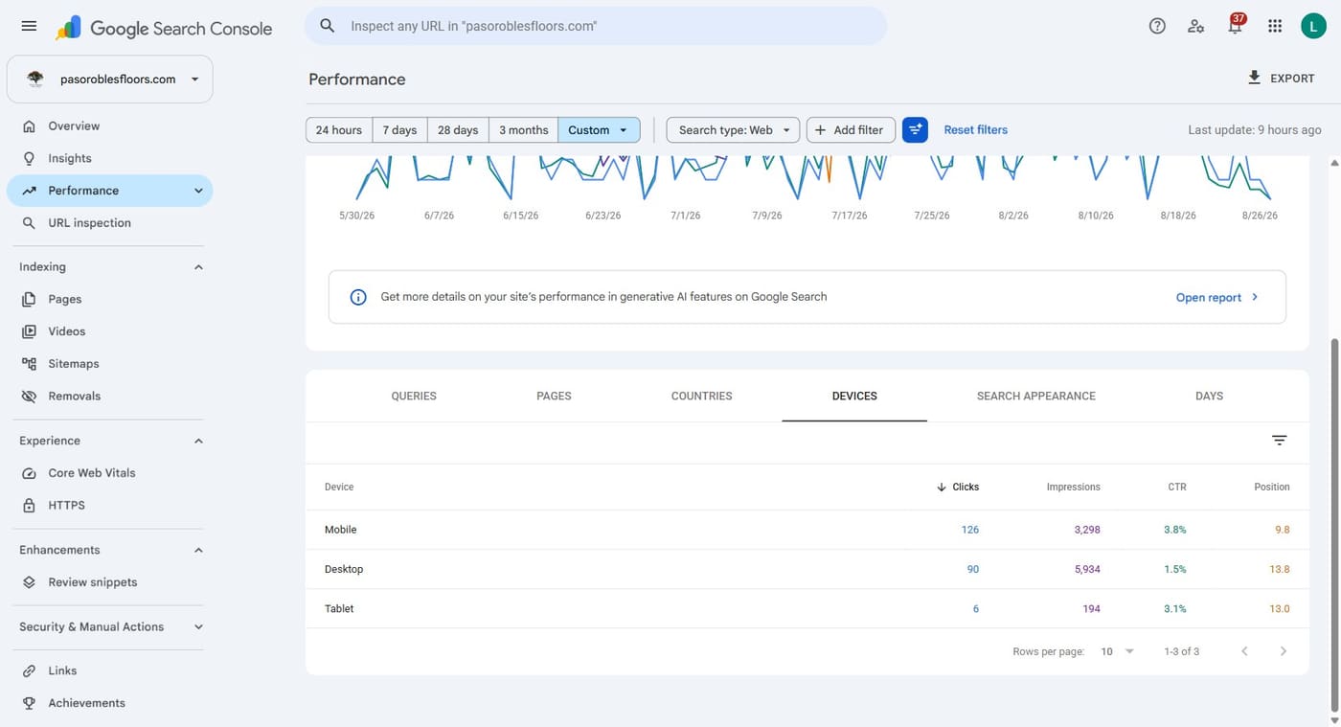Select the 24 hours date range
Image resolution: width=1341 pixels, height=727 pixels.
[339, 130]
